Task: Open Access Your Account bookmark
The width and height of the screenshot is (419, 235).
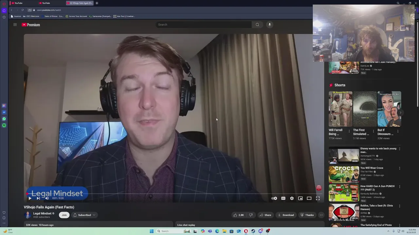Action: point(76,16)
